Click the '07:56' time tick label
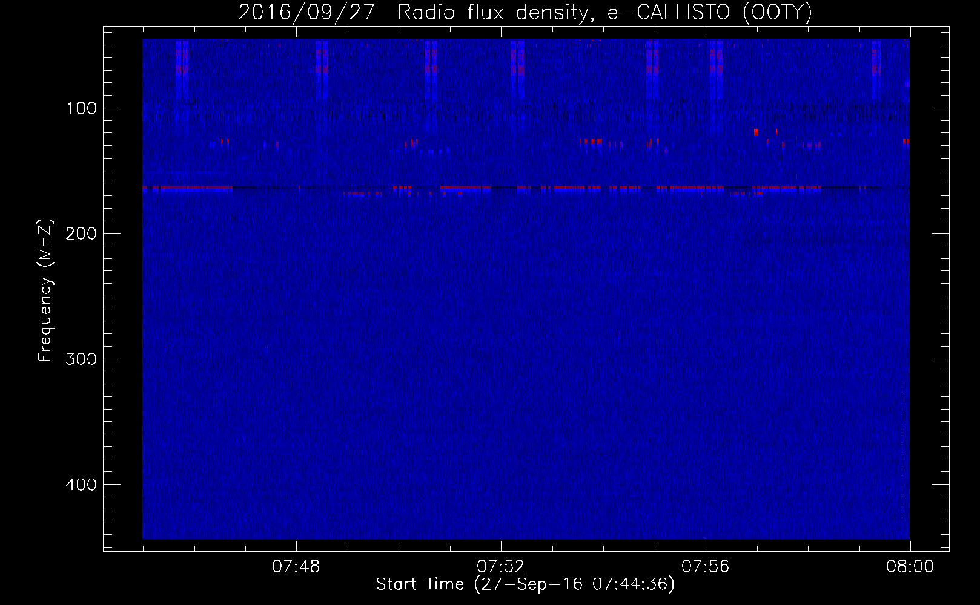Screen dimensions: 980x605 click(x=705, y=567)
